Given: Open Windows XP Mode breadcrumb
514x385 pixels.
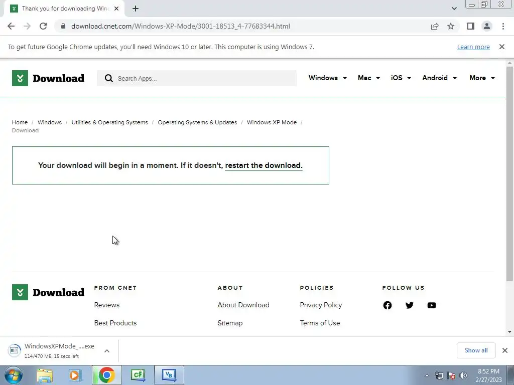Looking at the screenshot, I should pos(272,122).
